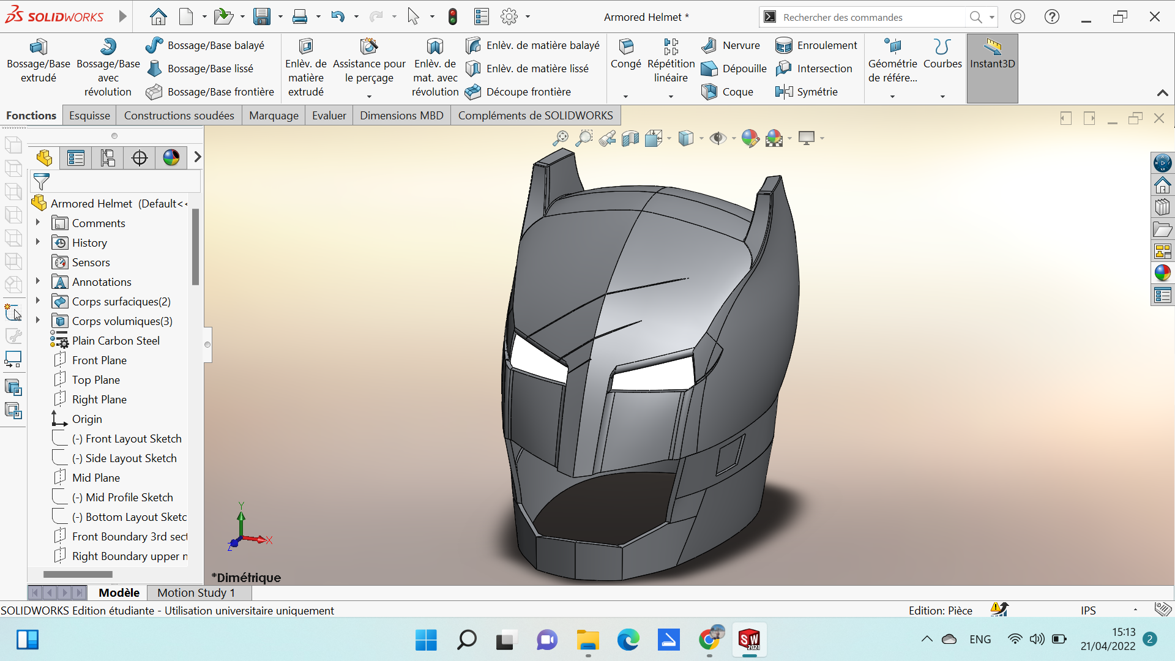The height and width of the screenshot is (661, 1175).
Task: Click the Help question mark button
Action: click(x=1052, y=17)
